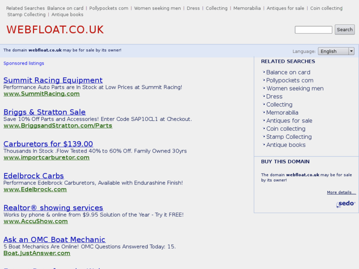Click Dress in top related searches

[193, 8]
